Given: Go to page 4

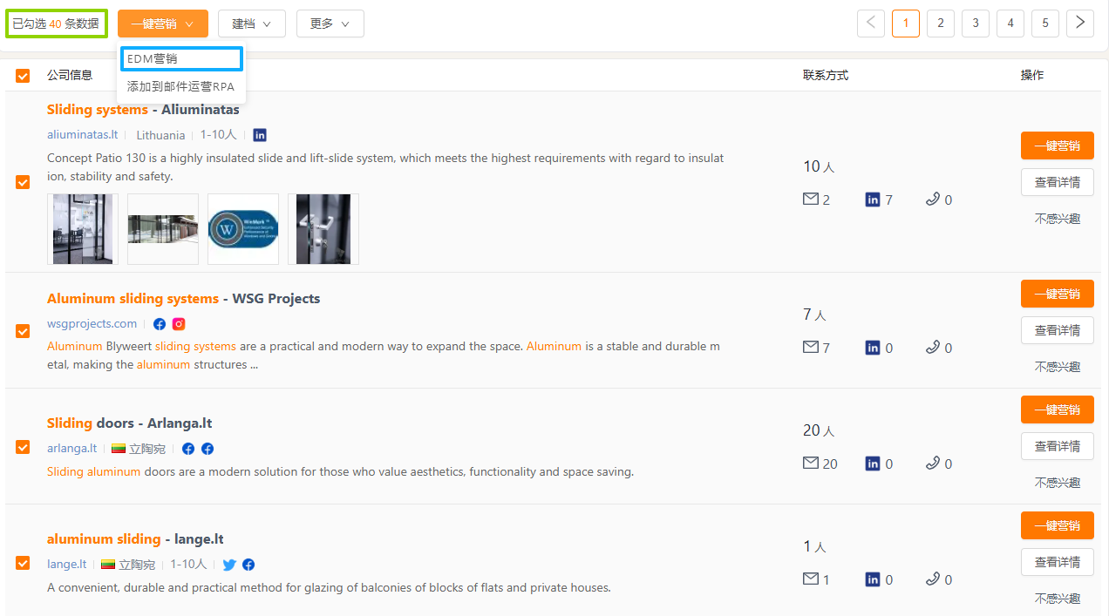Looking at the screenshot, I should 1010,24.
